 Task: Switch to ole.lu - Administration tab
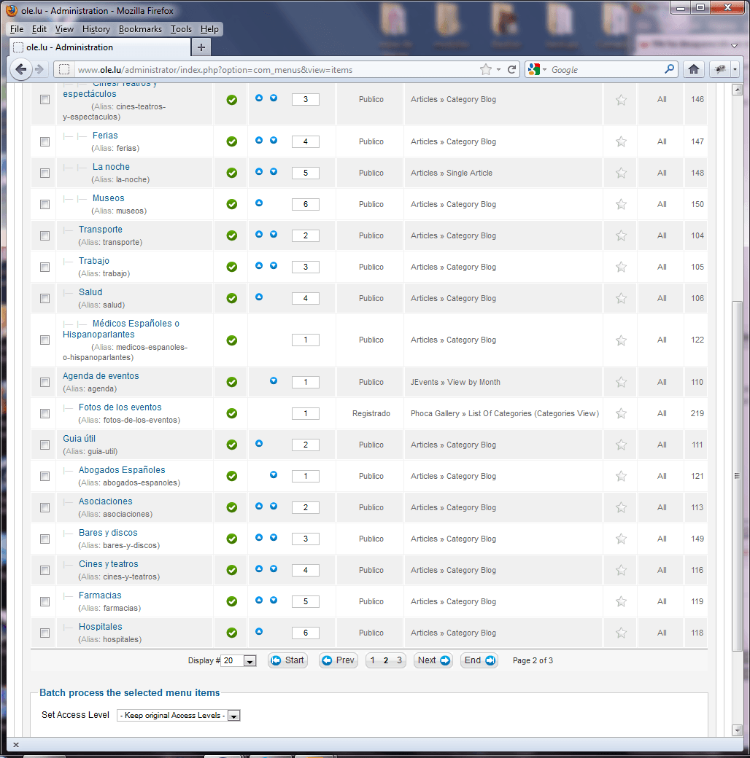pos(100,47)
